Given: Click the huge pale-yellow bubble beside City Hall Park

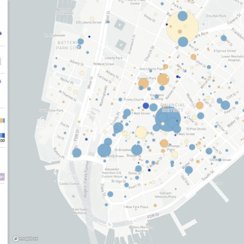Looking at the screenshot, I should click(x=182, y=27).
